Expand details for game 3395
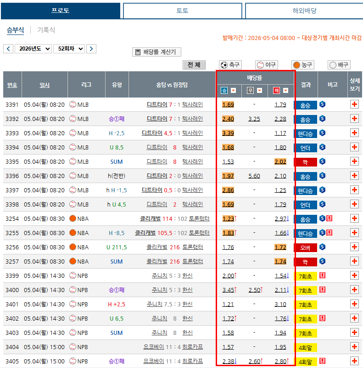The image size is (363, 368). (x=354, y=161)
